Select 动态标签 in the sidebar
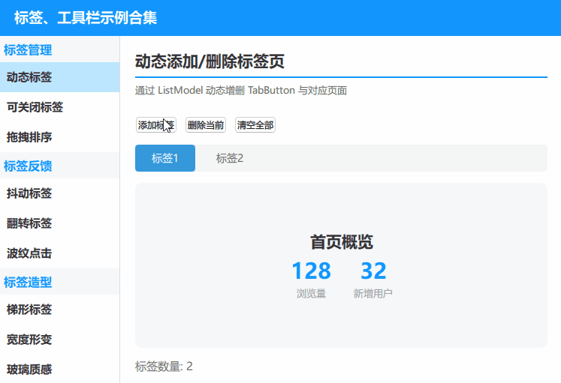This screenshot has width=561, height=383. (60, 77)
